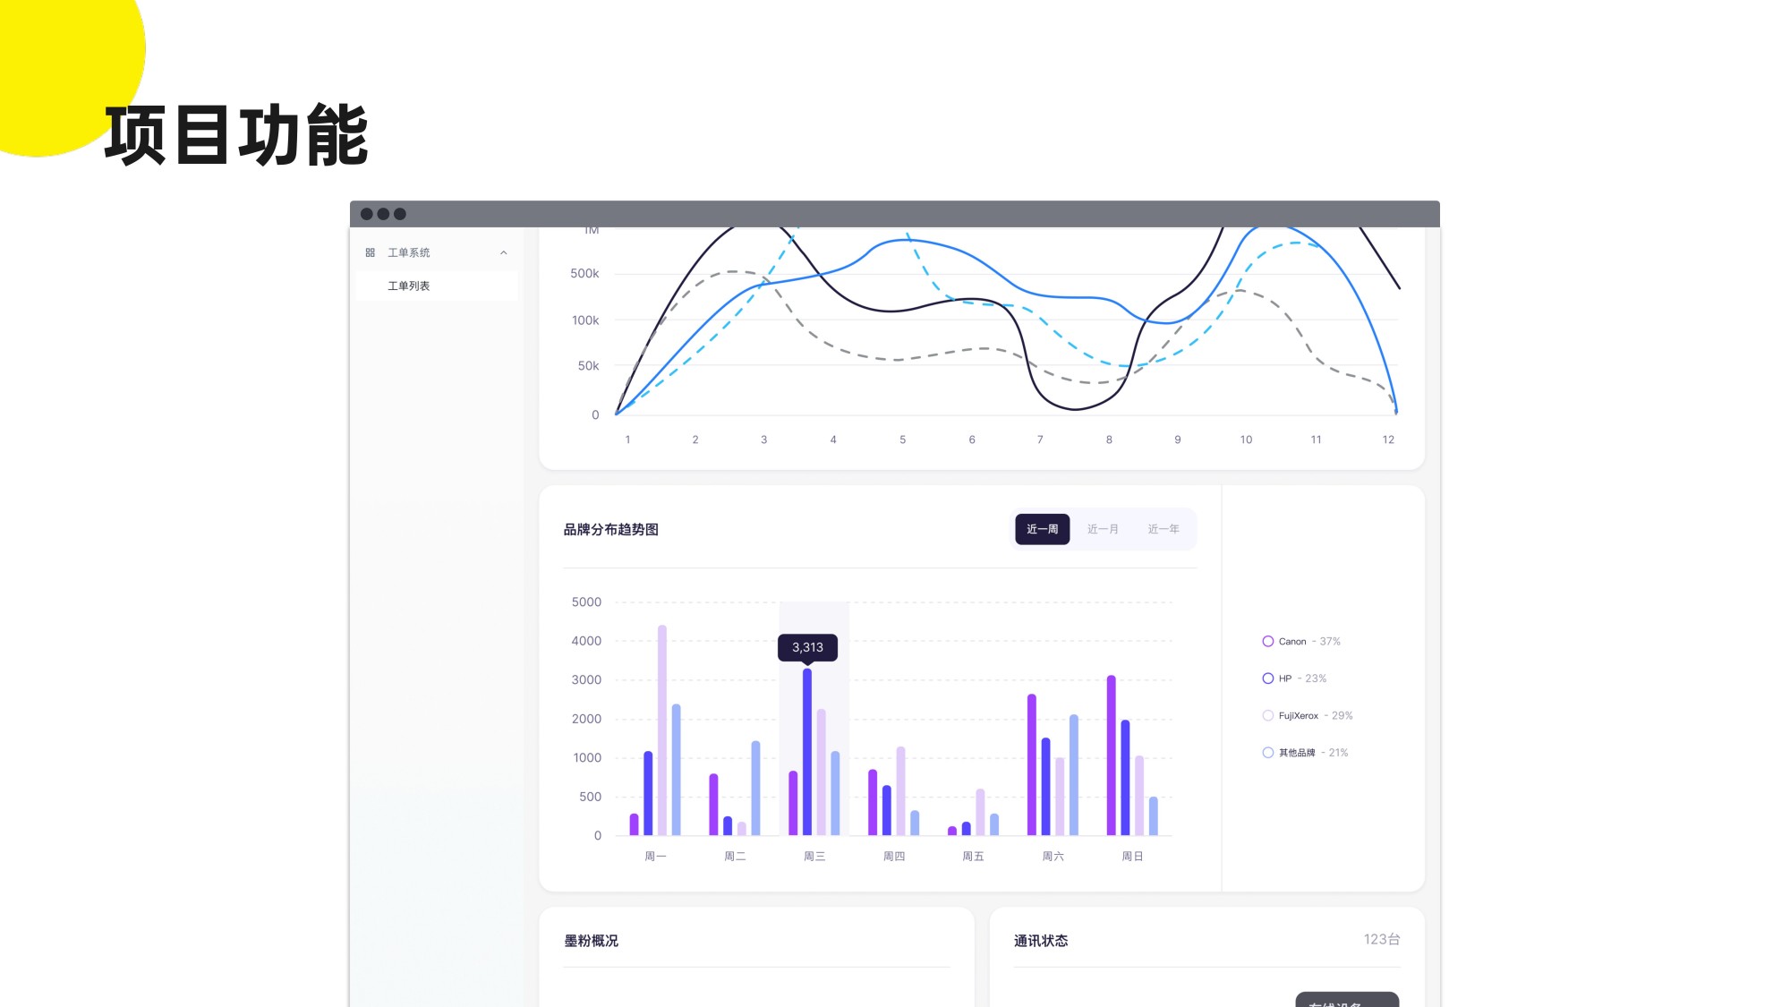Click the dark button in 通讯状态 card
1790x1007 pixels.
[1346, 1000]
